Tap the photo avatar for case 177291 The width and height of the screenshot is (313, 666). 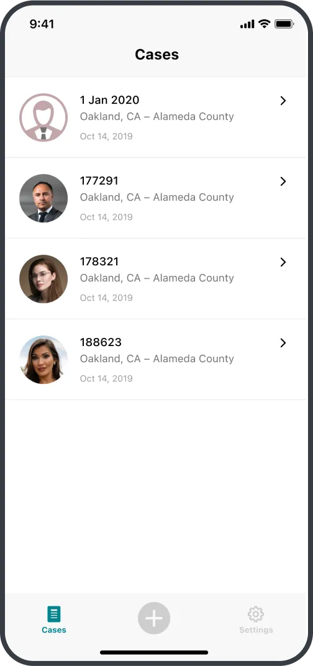pos(43,198)
